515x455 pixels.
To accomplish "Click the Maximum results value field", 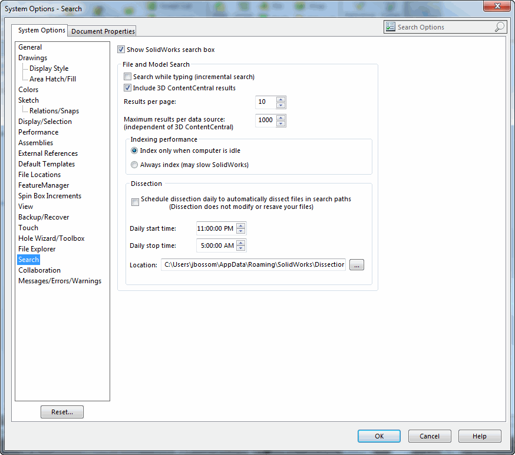I will point(266,120).
